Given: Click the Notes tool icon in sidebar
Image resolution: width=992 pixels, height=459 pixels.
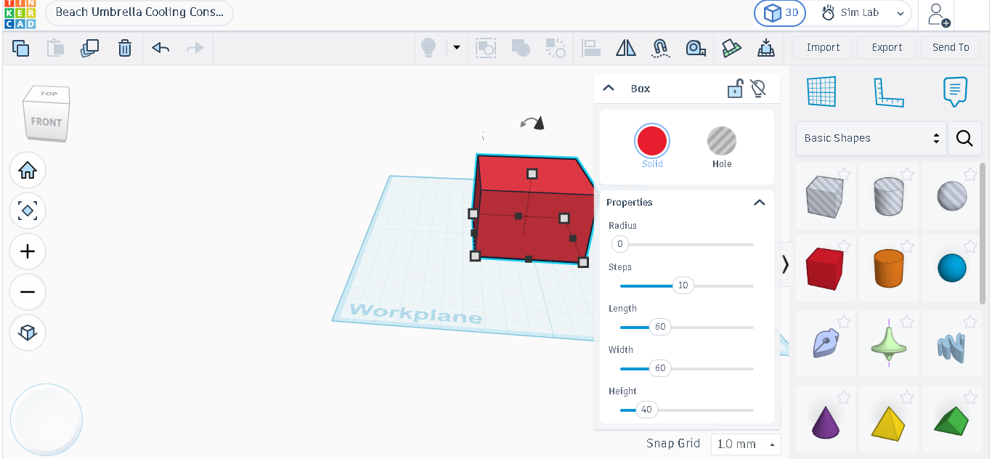Looking at the screenshot, I should point(955,92).
